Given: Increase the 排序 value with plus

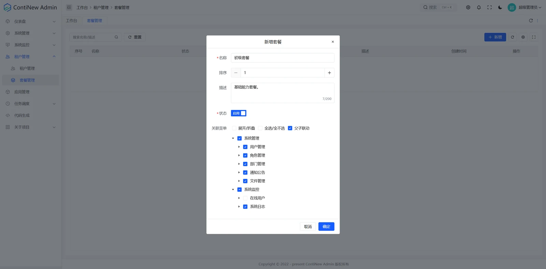Looking at the screenshot, I should [x=329, y=73].
